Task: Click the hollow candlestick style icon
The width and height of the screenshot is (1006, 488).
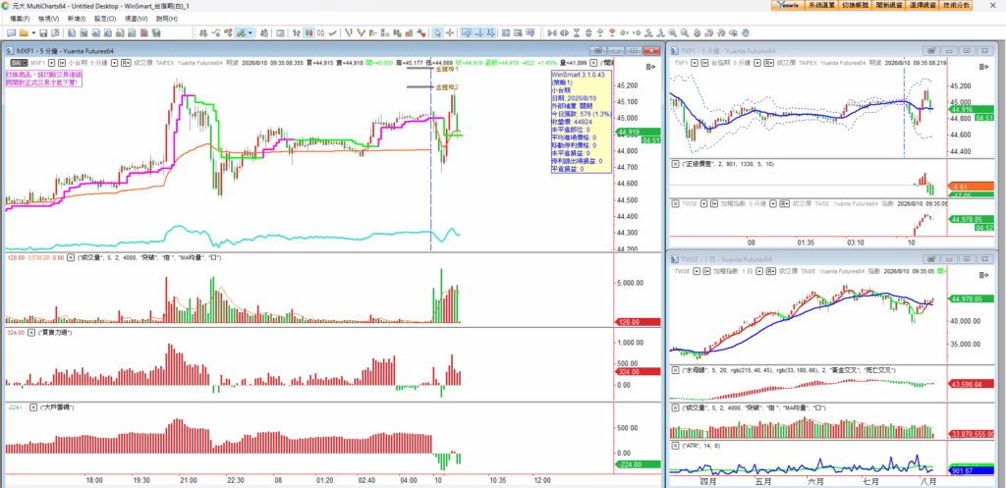Action: tap(320, 32)
